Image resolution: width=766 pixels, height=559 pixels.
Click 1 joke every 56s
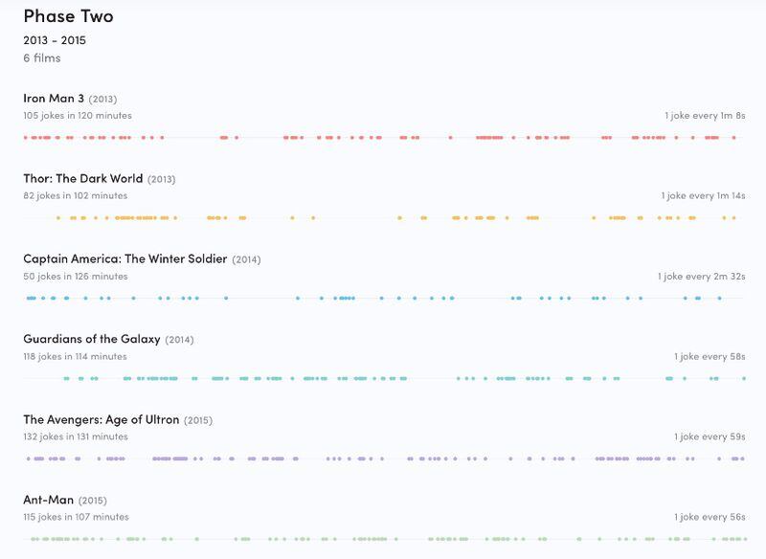[710, 517]
